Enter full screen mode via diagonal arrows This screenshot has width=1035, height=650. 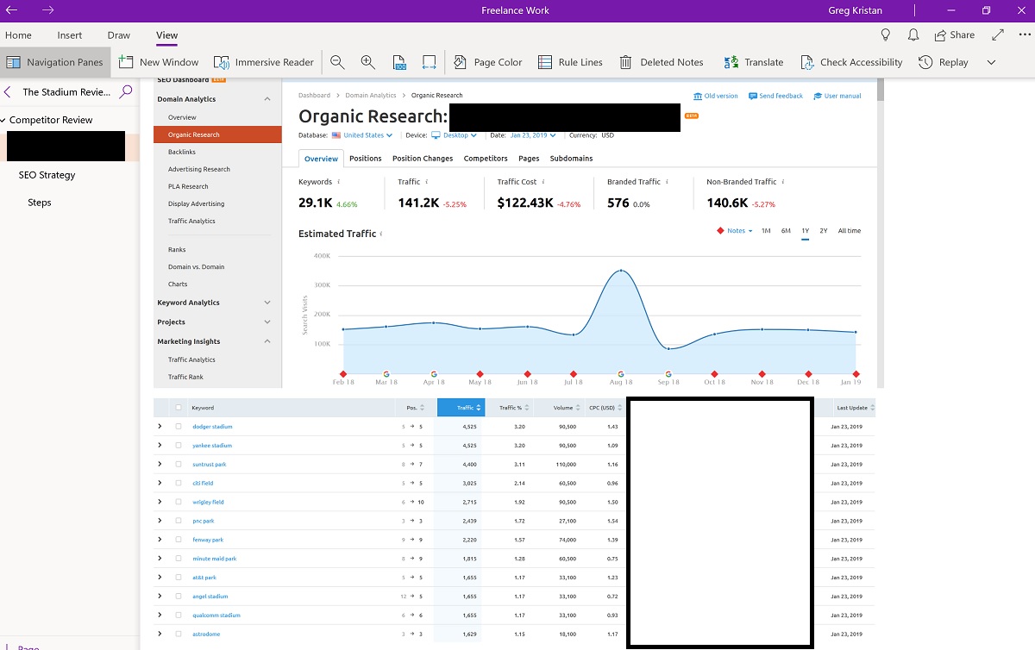coord(998,35)
